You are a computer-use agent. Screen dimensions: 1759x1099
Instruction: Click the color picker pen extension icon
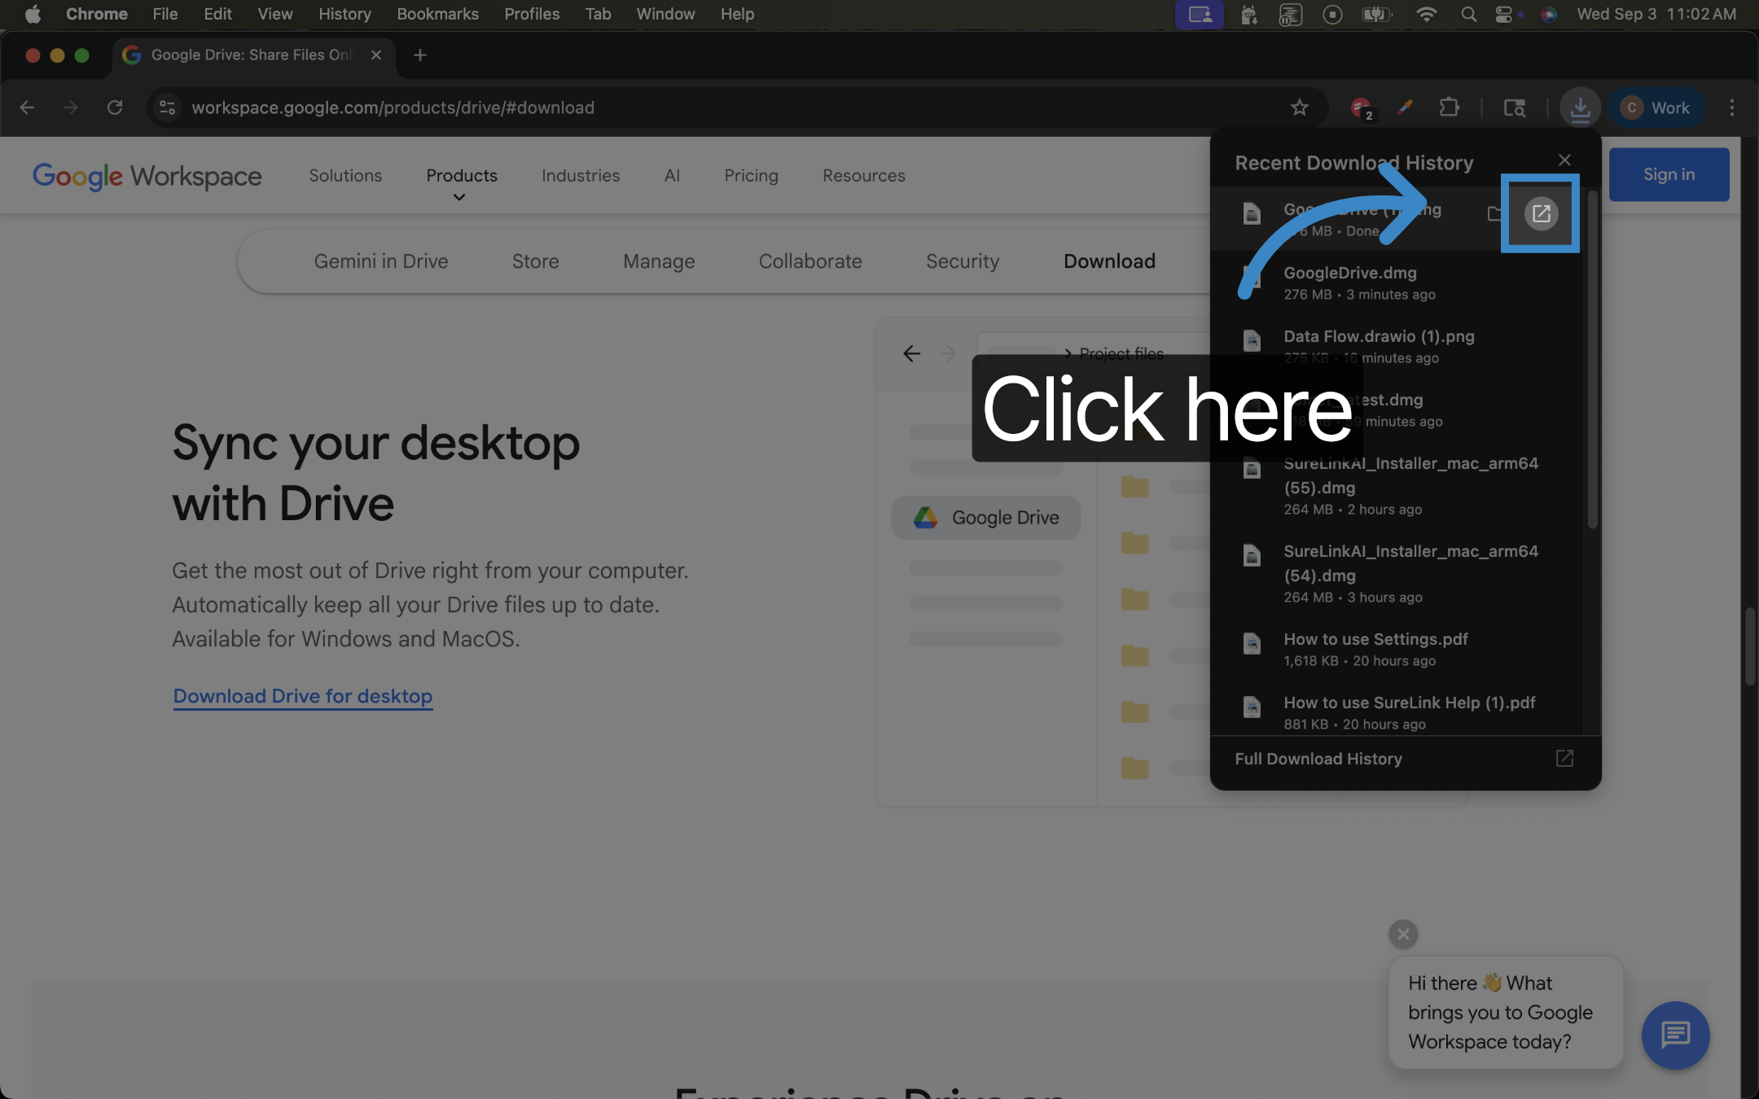point(1405,107)
